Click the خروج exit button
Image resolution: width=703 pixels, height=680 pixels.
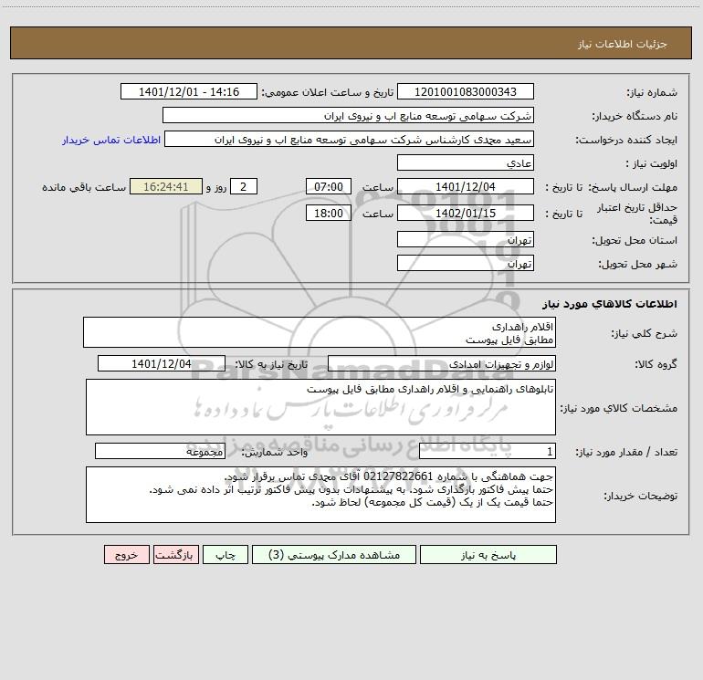[126, 555]
